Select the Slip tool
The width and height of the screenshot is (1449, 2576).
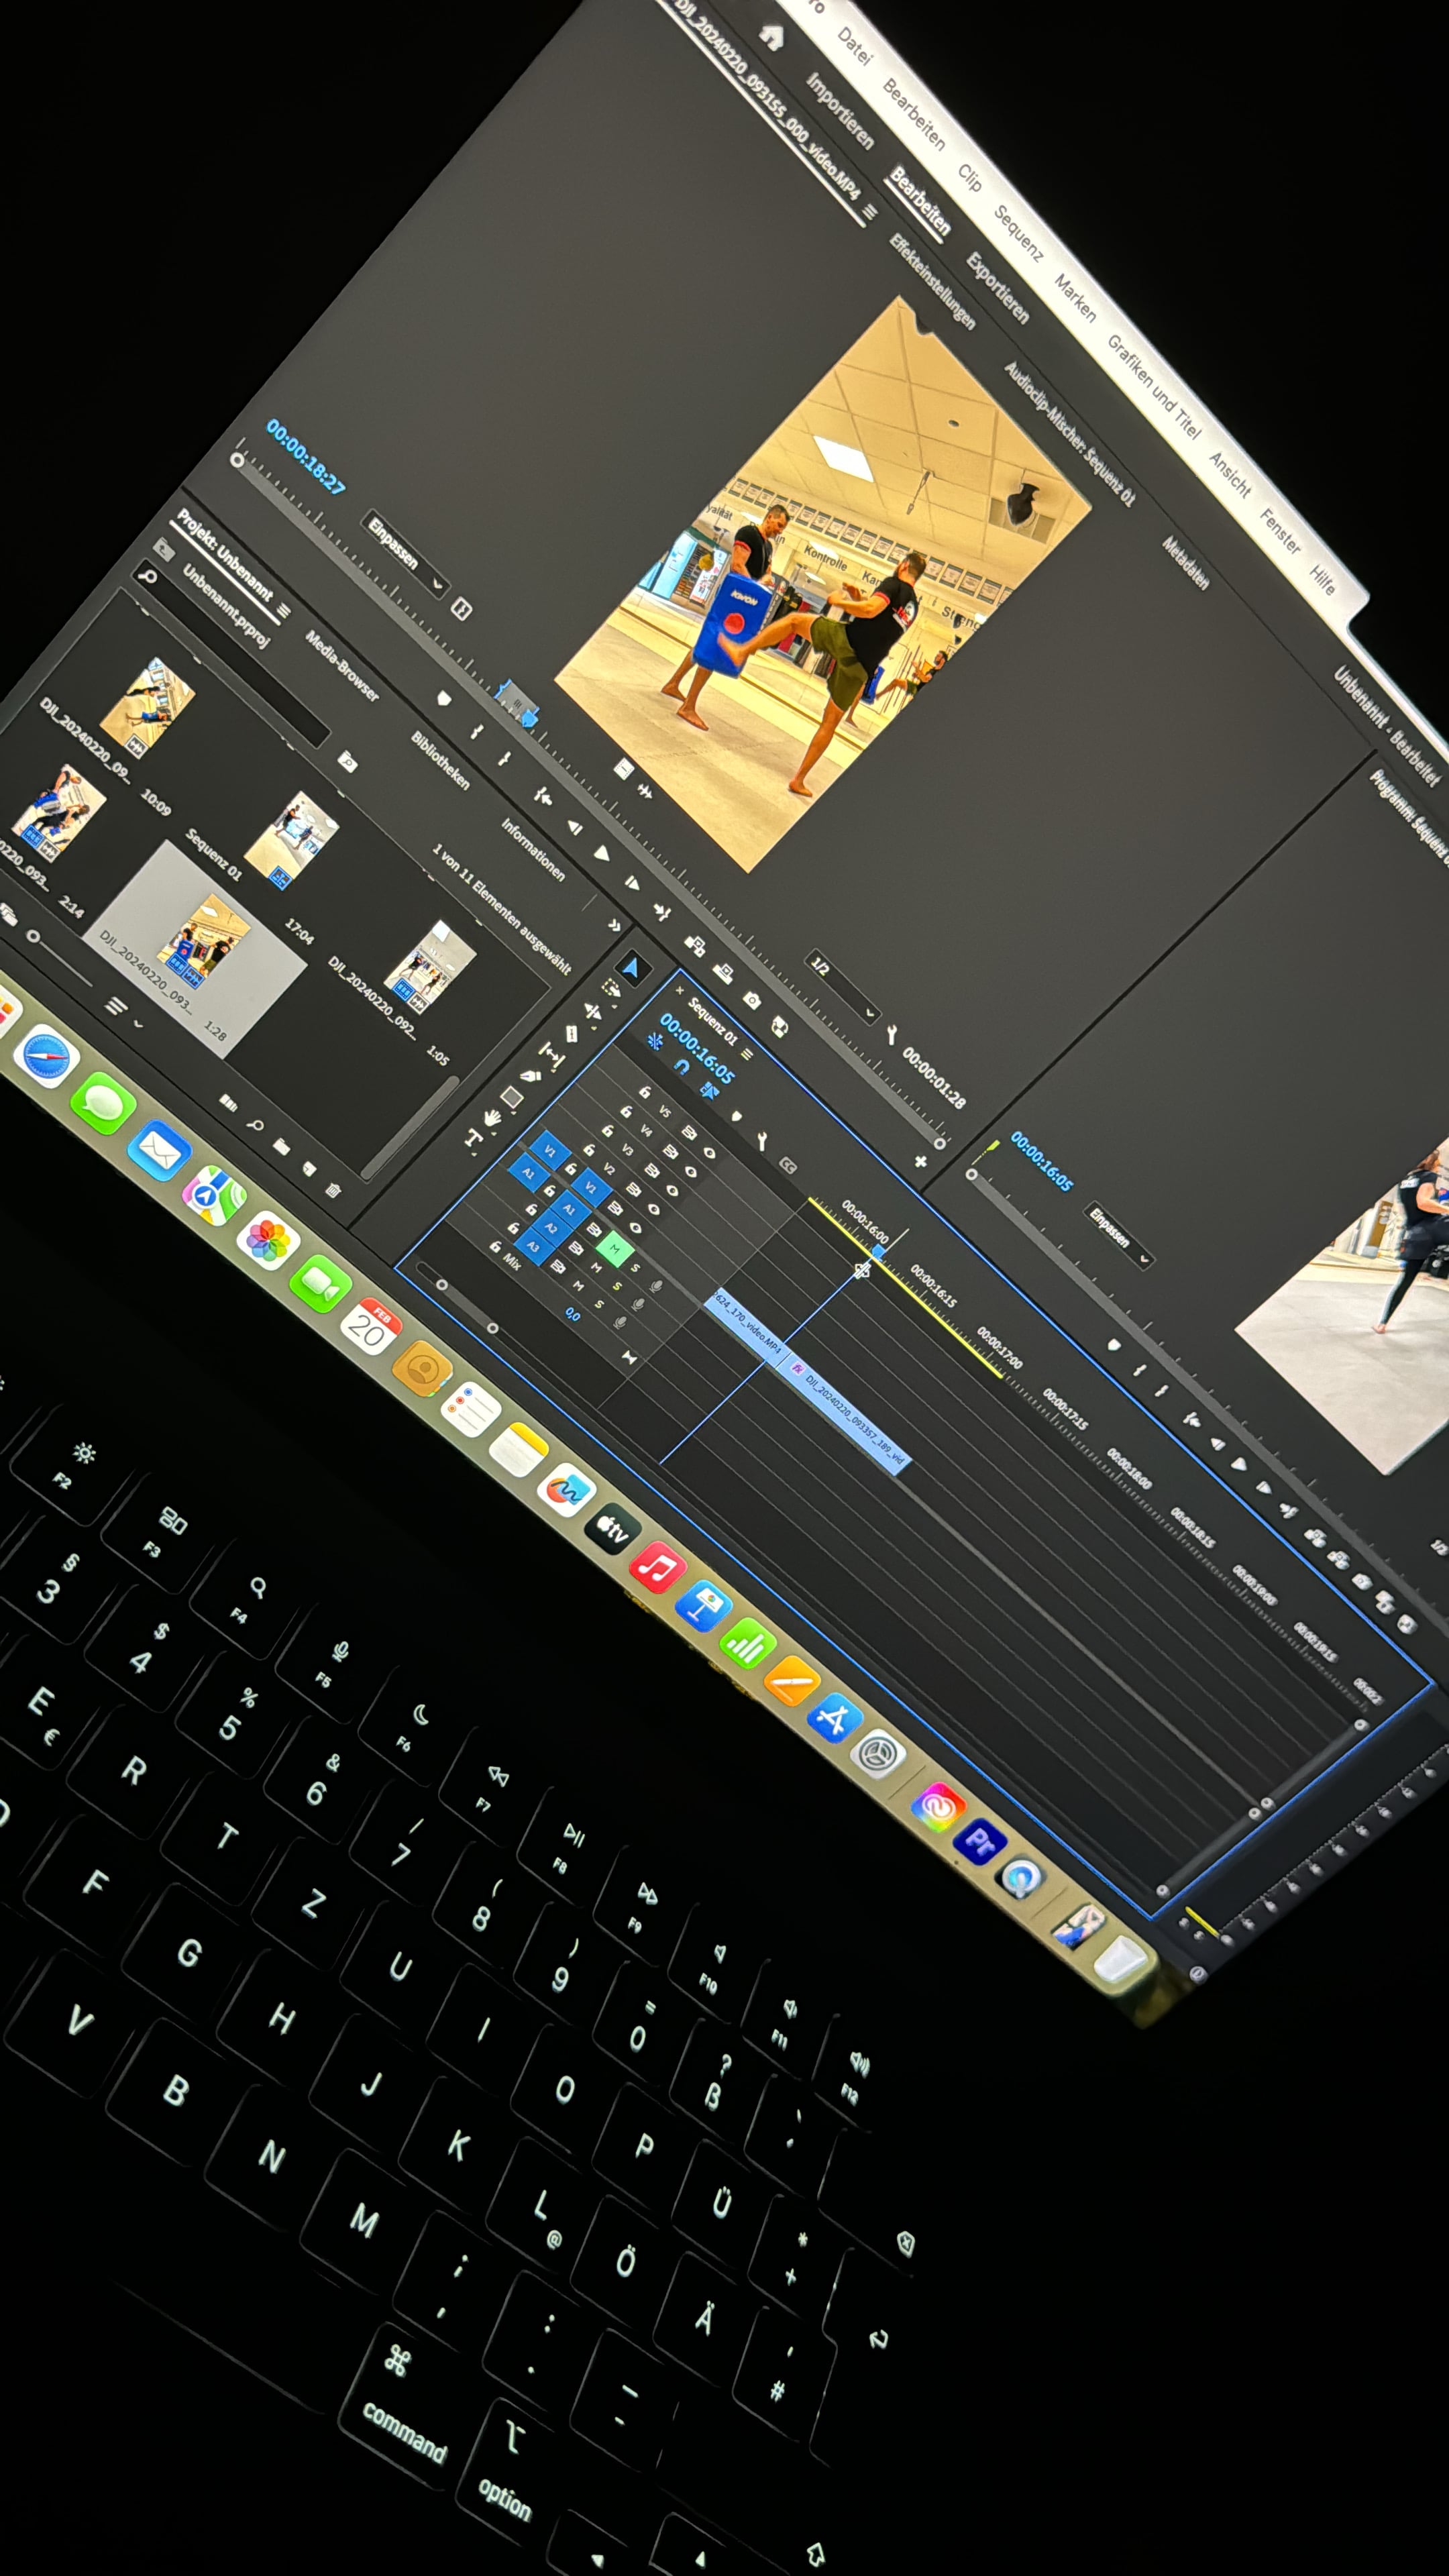point(551,1054)
